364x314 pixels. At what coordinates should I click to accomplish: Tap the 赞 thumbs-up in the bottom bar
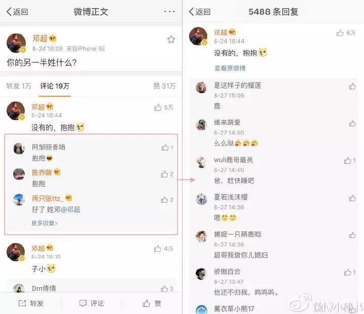[146, 303]
